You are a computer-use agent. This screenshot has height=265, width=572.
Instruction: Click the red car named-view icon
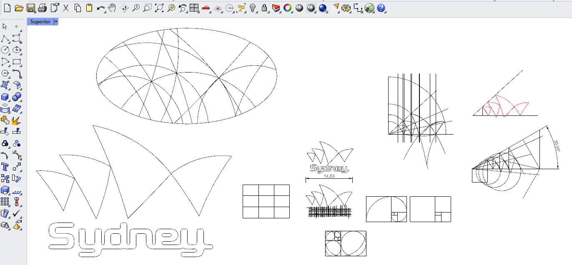(206, 8)
